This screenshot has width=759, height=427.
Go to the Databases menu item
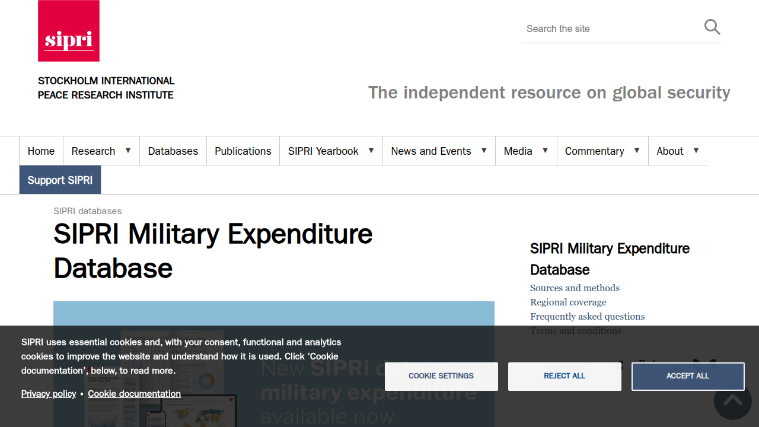point(173,151)
